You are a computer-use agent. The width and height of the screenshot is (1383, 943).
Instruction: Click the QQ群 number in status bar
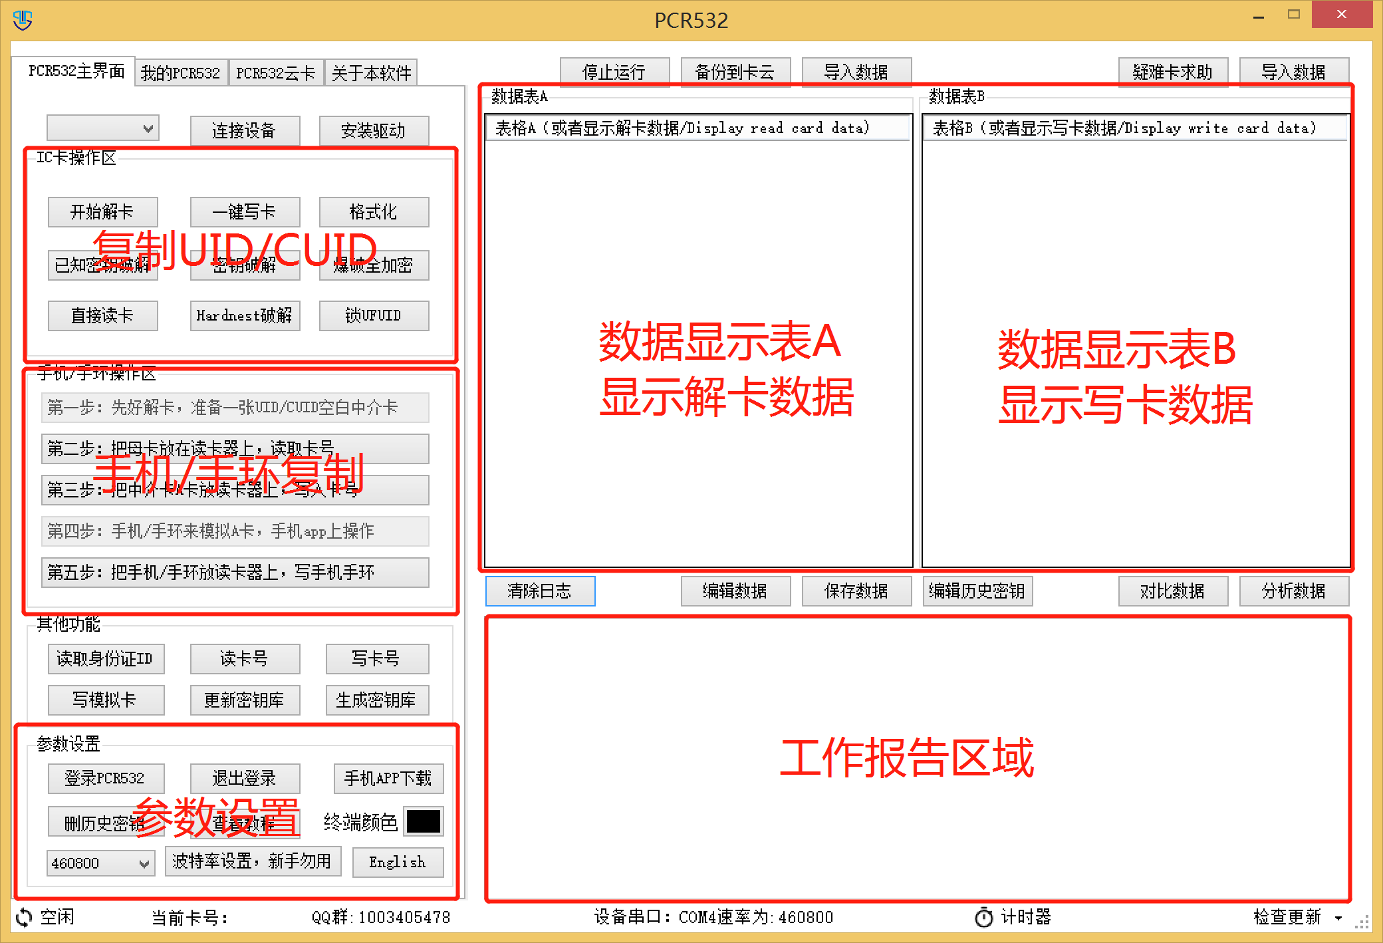[x=381, y=918]
